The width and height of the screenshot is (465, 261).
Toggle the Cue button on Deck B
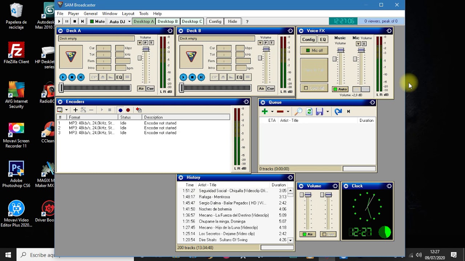[270, 89]
